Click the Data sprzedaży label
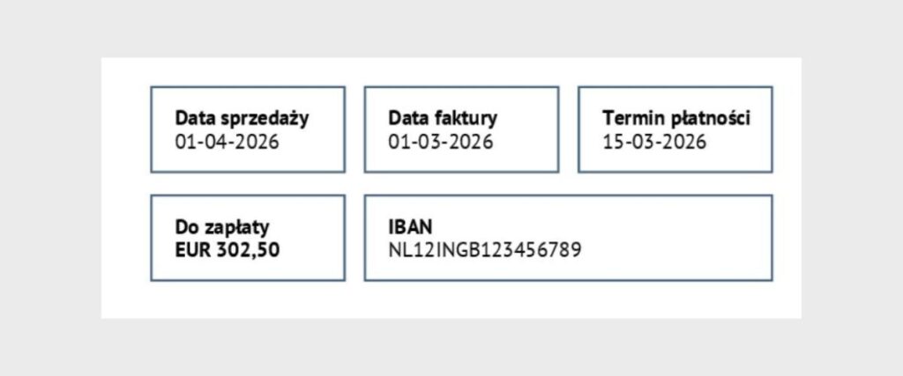This screenshot has width=903, height=376. coord(242,118)
